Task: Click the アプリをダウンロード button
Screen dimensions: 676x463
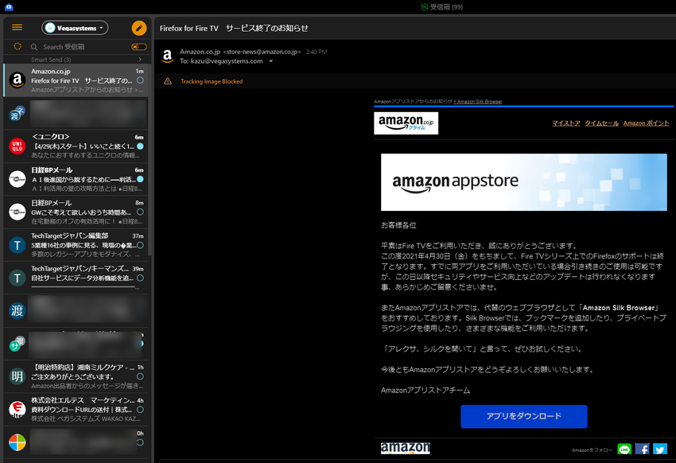Action: click(x=524, y=416)
